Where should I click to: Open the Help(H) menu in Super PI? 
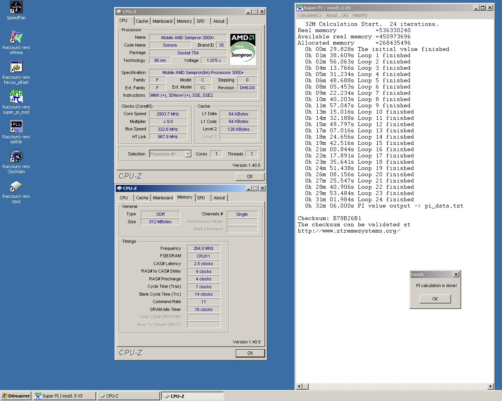(360, 15)
